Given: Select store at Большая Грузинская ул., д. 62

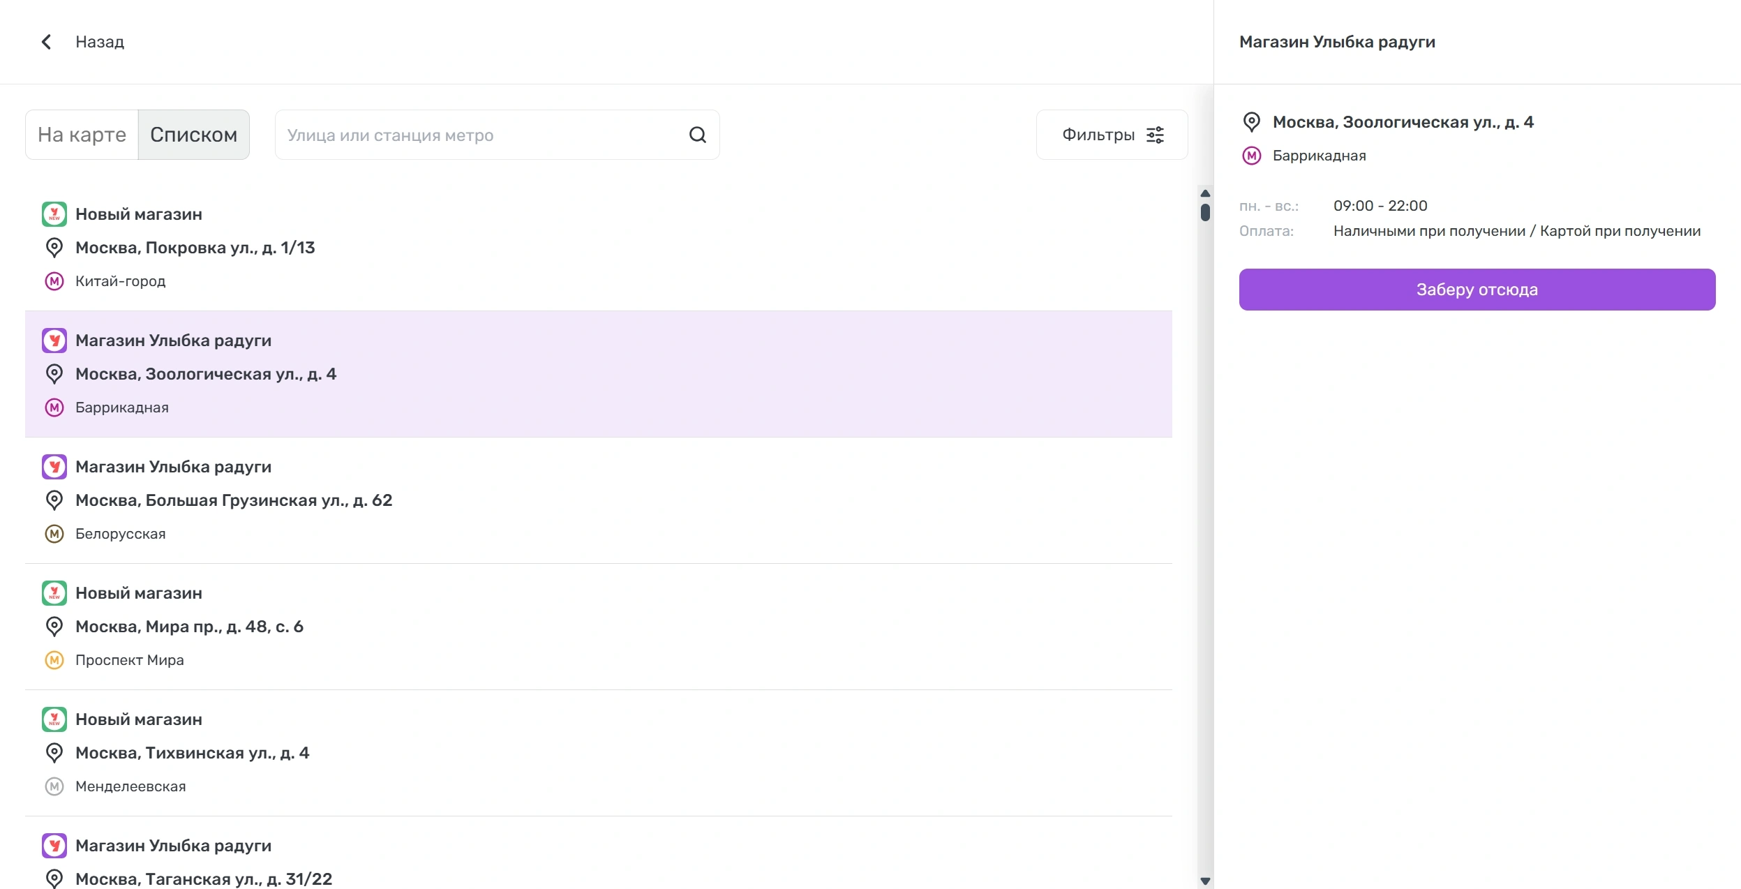Looking at the screenshot, I should pos(234,500).
